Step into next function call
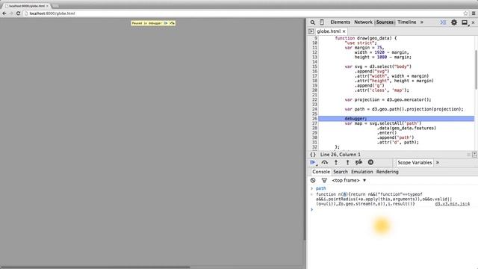Screen dimensions: 478x269 tap(336, 163)
